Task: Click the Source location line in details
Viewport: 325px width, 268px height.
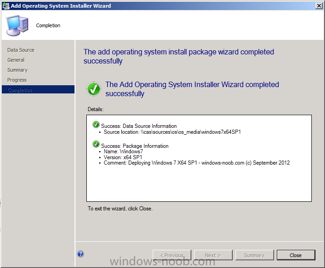Action: (x=172, y=132)
